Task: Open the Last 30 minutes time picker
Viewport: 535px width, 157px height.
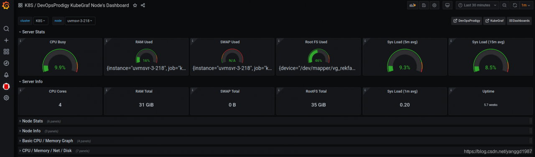Action: pos(477,5)
